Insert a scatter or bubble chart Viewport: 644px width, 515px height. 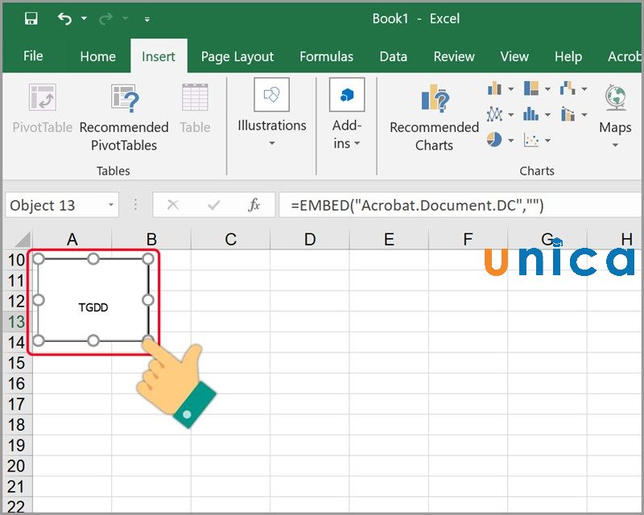pos(531,139)
